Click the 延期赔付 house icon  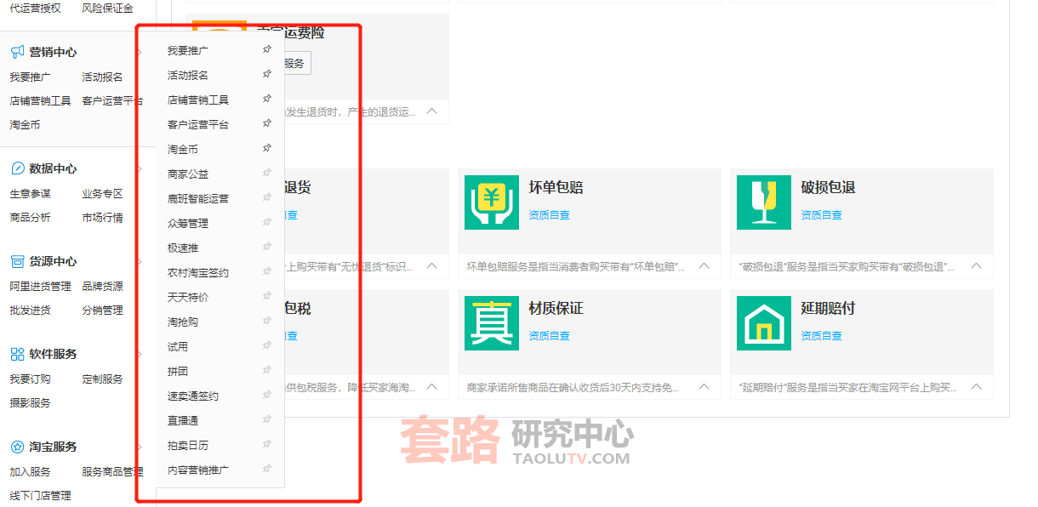pyautogui.click(x=764, y=323)
